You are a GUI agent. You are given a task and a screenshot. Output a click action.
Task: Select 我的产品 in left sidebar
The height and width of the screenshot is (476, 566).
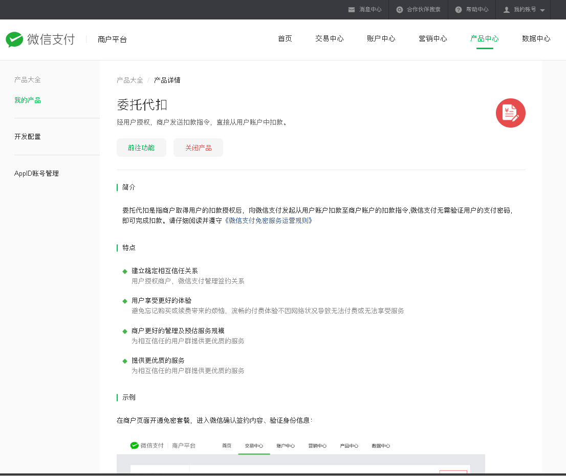(x=28, y=100)
